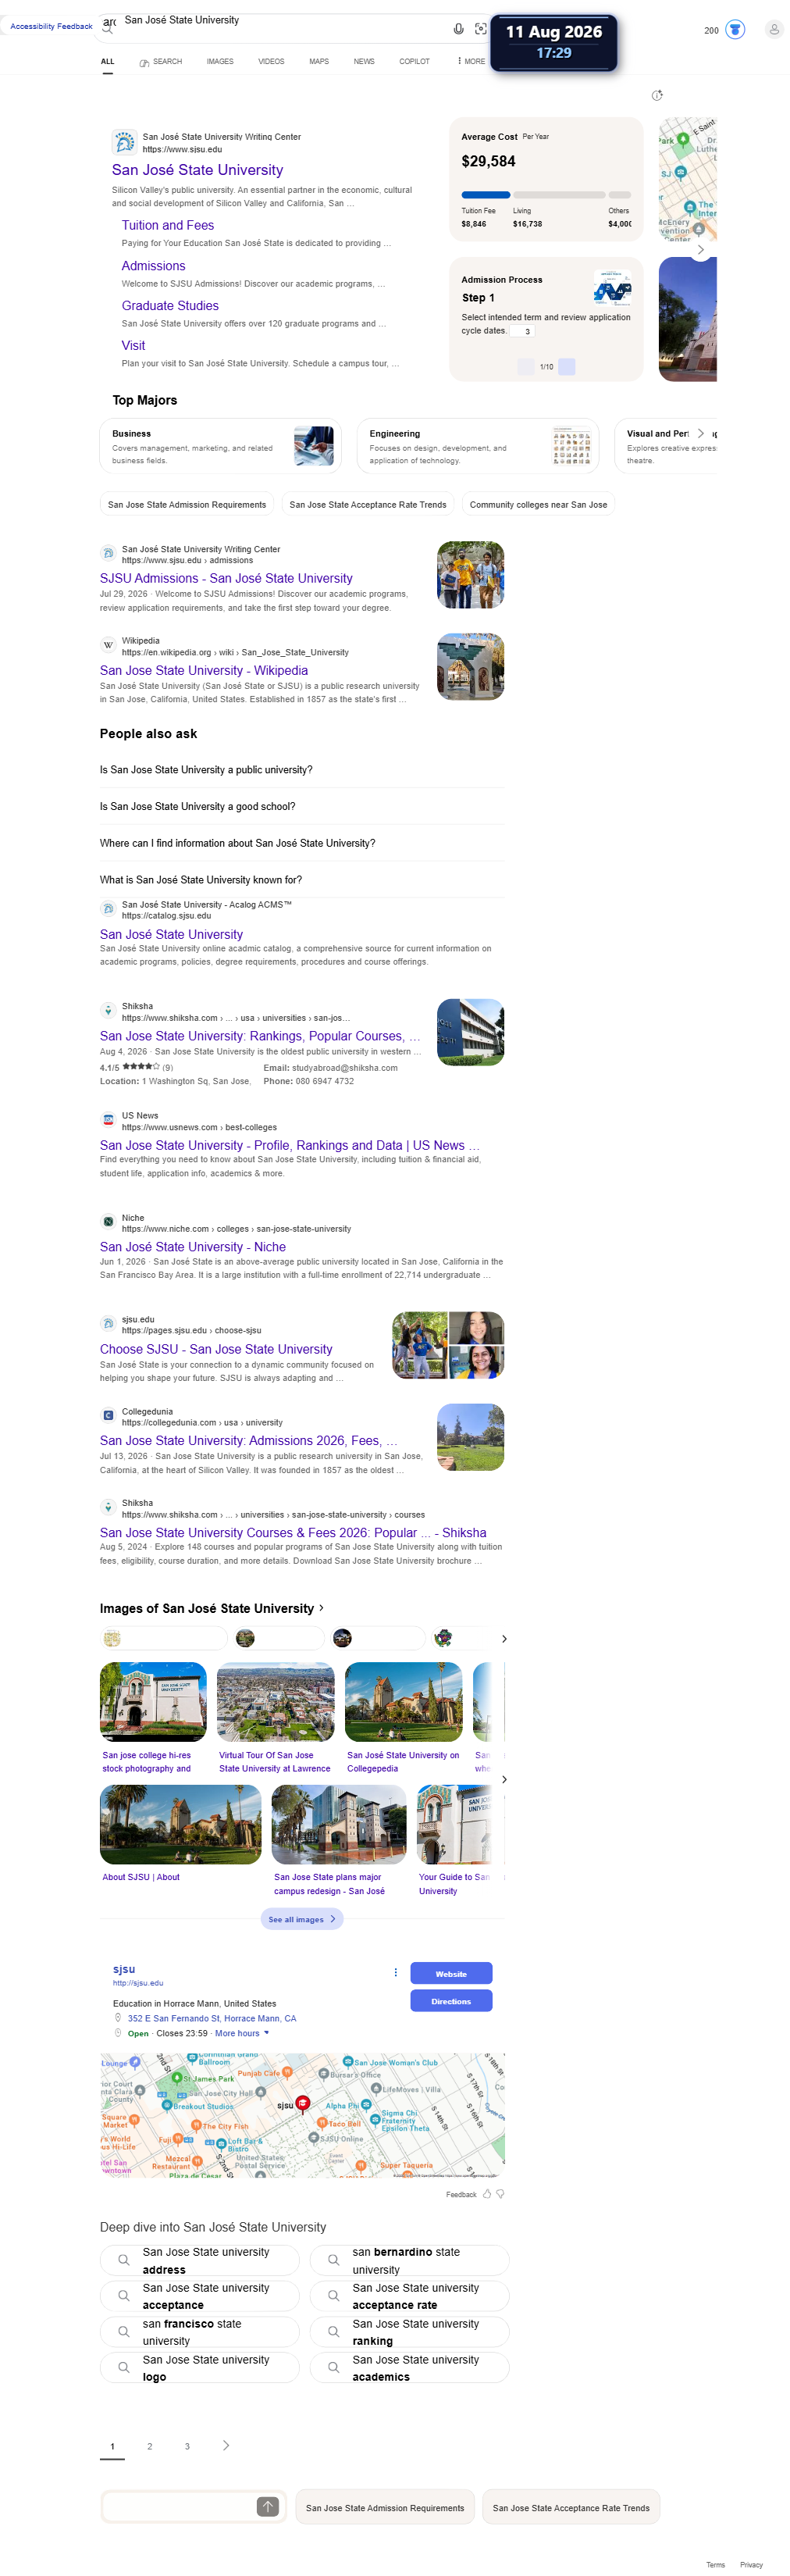Click next arrow on map image carousel

(x=700, y=249)
